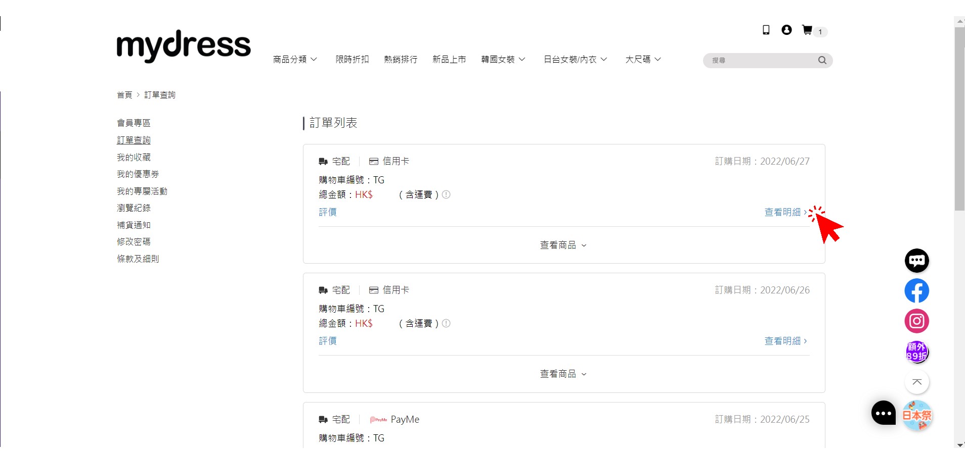
Task: Click the 訂購日期：2022/06/25 text
Action: point(762,419)
